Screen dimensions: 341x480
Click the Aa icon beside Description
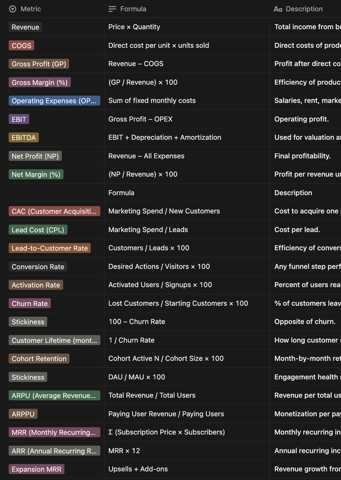(278, 9)
